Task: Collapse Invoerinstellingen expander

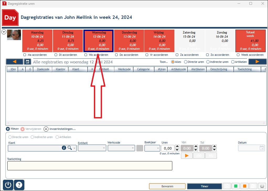Action: tap(46, 129)
